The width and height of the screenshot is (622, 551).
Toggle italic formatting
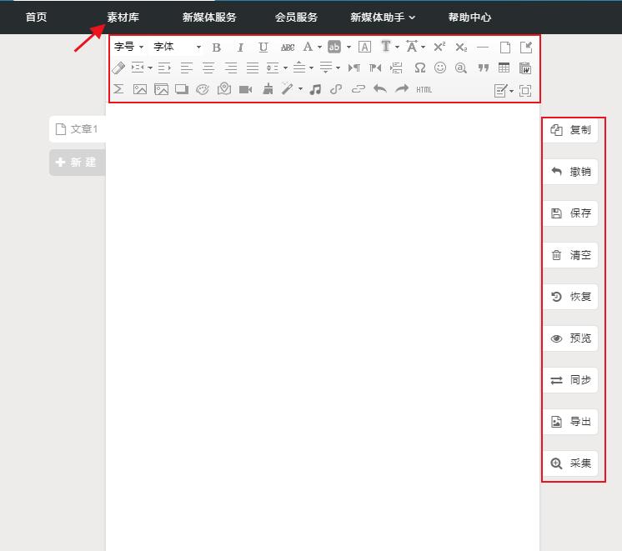[240, 48]
